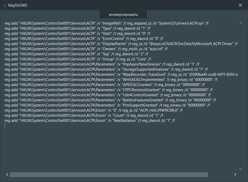Click the horizontal scrollbar thumb
248x182 pixels.
[x=109, y=175]
